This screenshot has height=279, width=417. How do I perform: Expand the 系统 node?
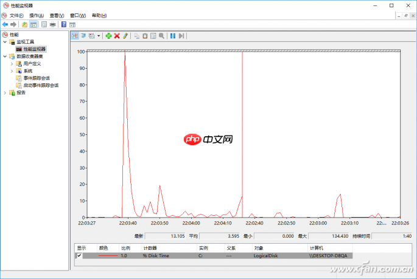[x=12, y=71]
